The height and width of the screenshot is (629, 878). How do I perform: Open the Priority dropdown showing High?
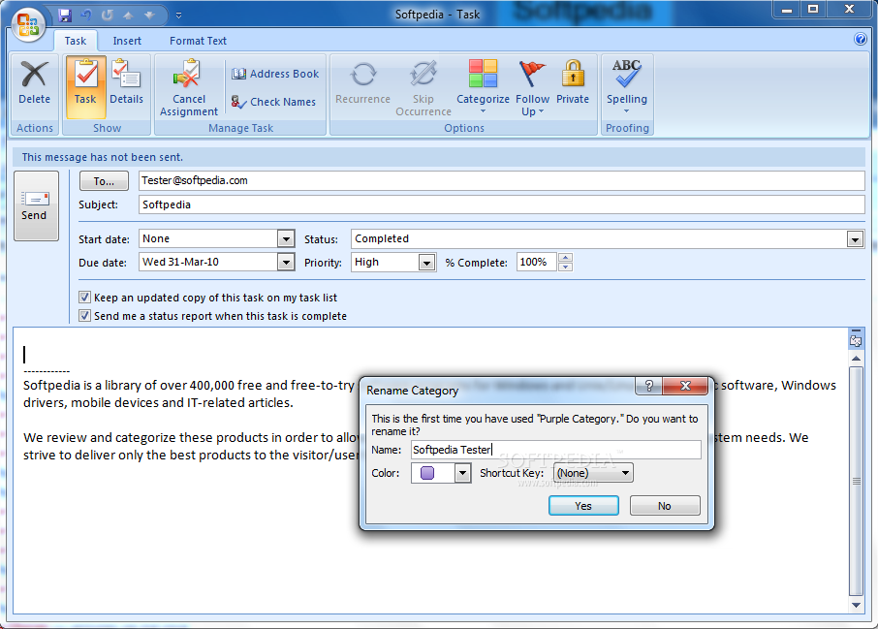(426, 262)
